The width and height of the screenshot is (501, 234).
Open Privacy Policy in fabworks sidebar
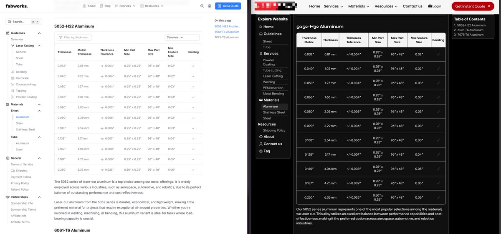click(x=20, y=183)
